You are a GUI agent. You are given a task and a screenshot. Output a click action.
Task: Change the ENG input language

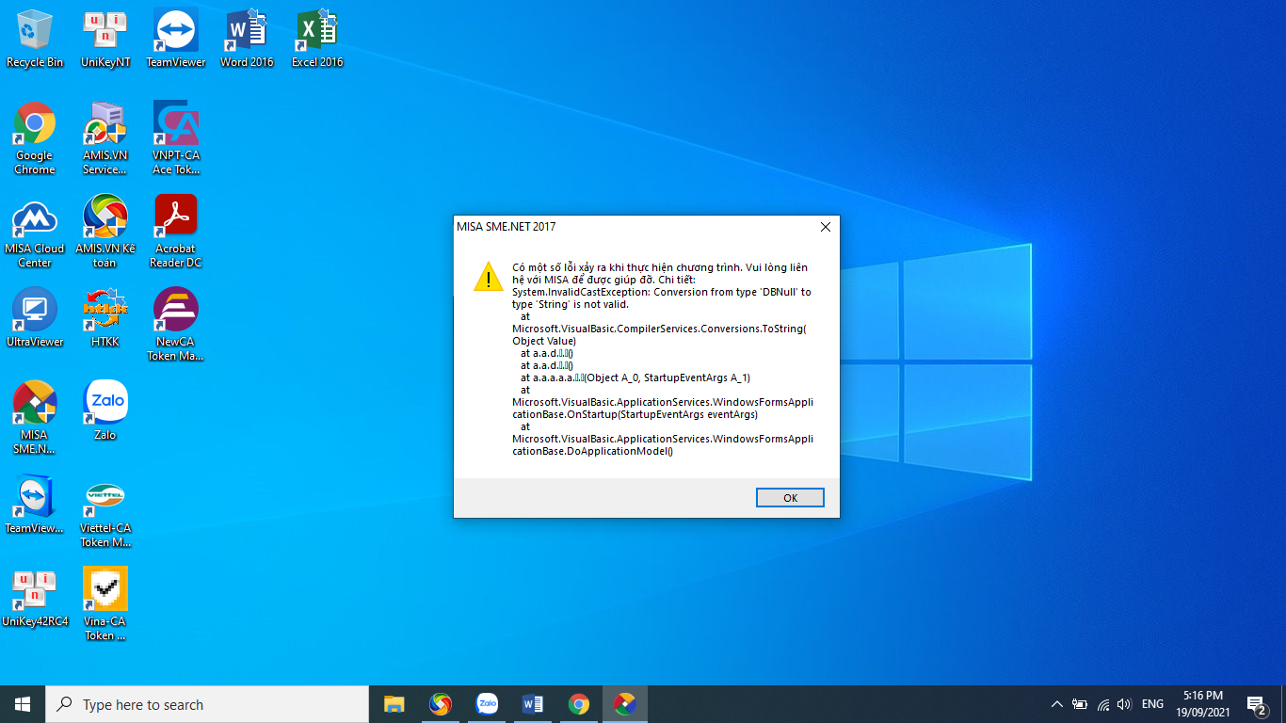[x=1152, y=704]
